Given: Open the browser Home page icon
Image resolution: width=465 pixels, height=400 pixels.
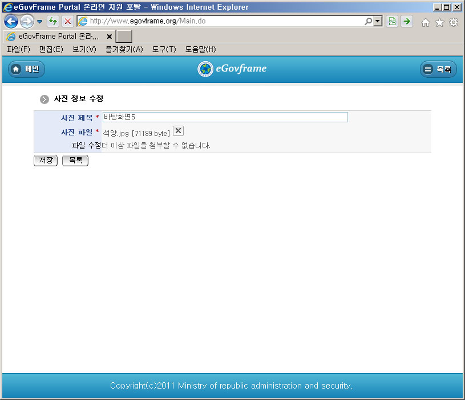Looking at the screenshot, I should pos(425,22).
